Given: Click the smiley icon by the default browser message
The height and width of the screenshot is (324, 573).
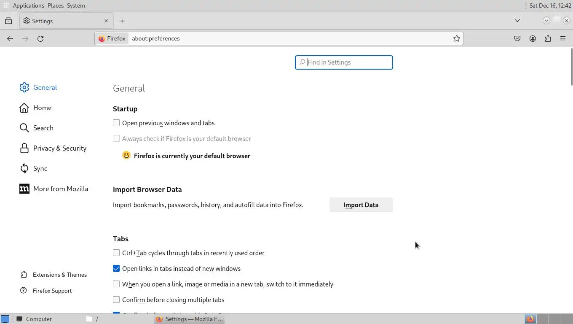Looking at the screenshot, I should pos(126,155).
